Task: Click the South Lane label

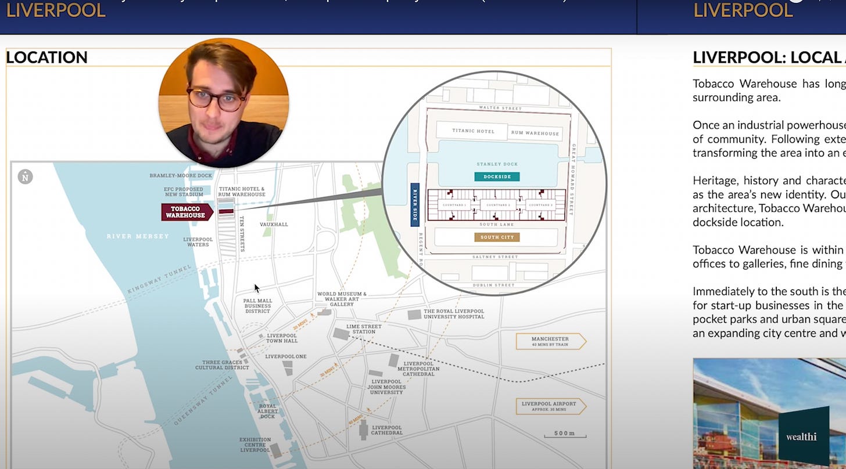Action: 496,224
